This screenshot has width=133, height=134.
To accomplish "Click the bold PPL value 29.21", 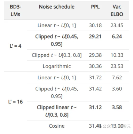I will (x=95, y=37).
